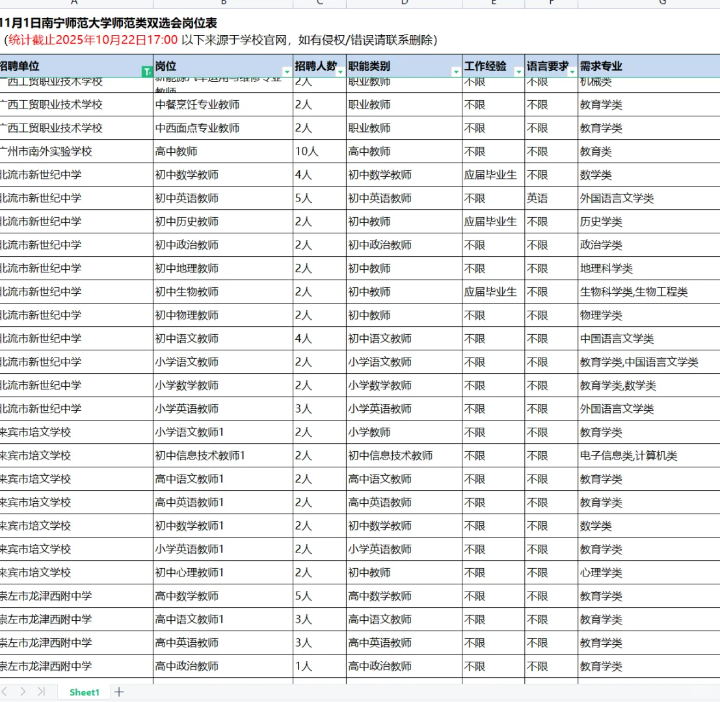Viewport: 720px width, 702px height.
Task: Select the 小学语文教师1 cell
Action: click(223, 432)
